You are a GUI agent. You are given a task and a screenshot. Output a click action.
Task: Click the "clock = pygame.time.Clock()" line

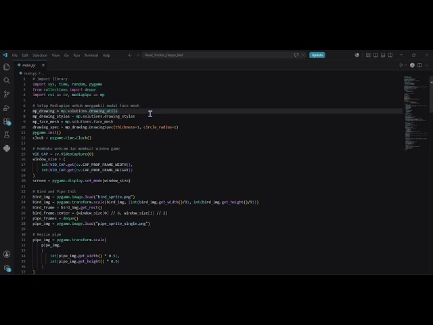click(x=62, y=138)
